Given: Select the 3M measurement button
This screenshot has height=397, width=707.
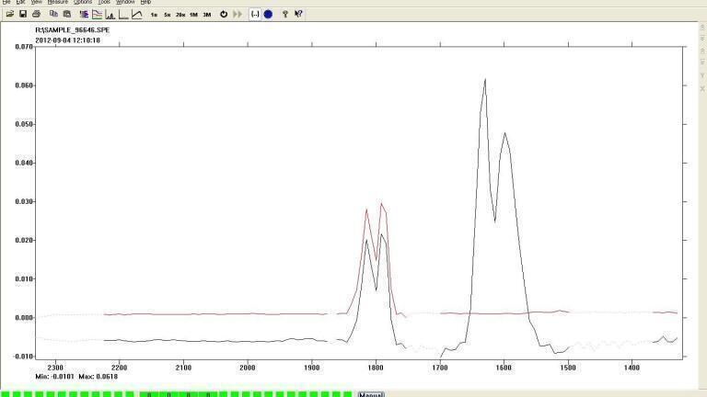Looking at the screenshot, I should click(x=207, y=15).
